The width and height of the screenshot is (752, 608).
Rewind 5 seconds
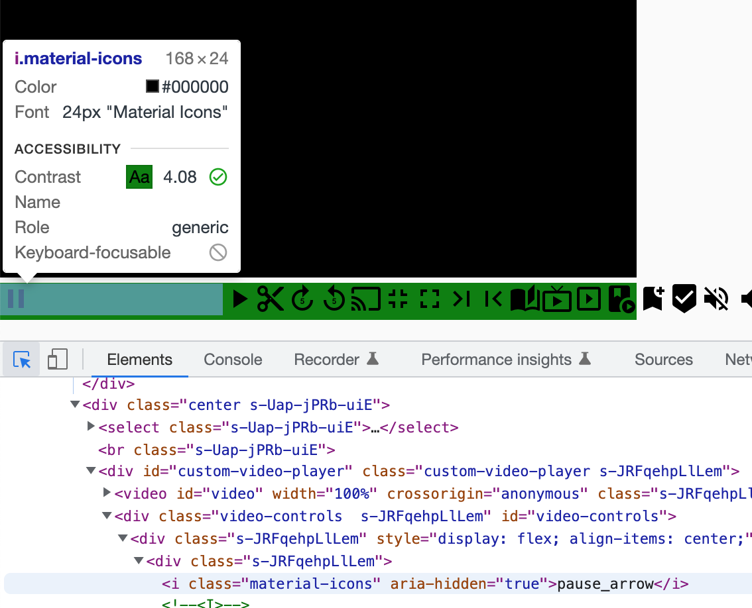coord(334,299)
